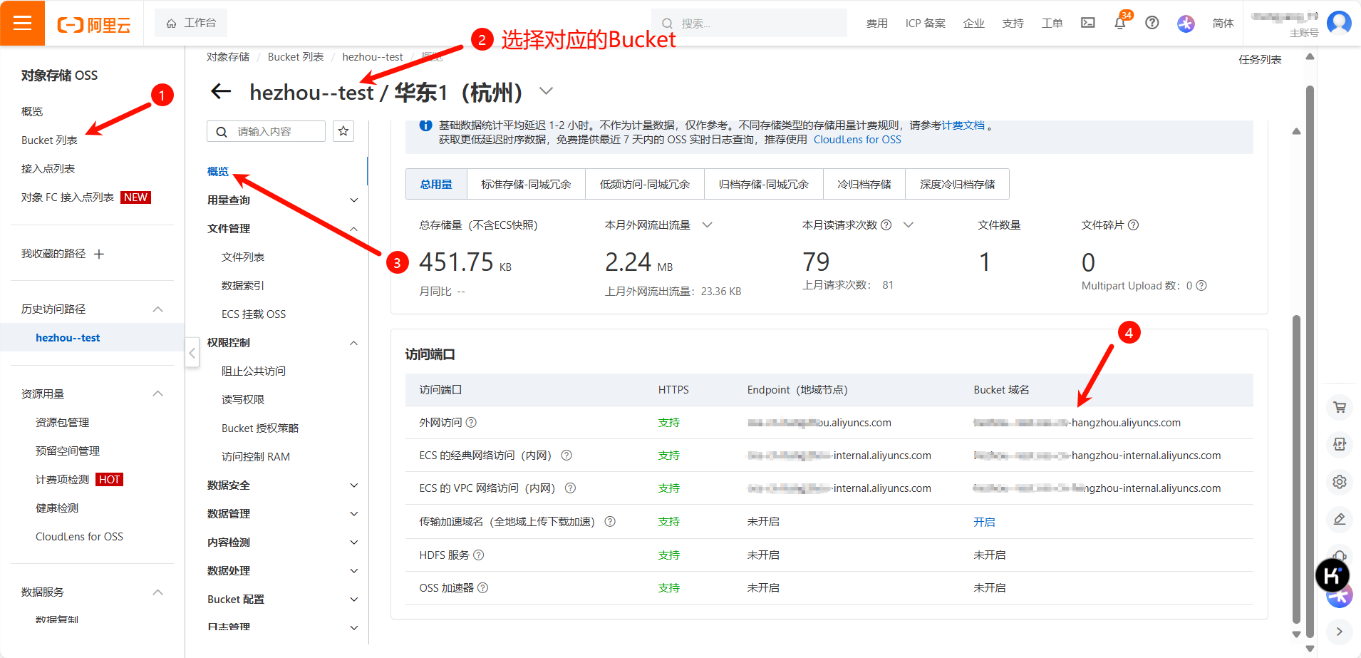Open the CloudLens for OSS link in the notice

click(857, 140)
